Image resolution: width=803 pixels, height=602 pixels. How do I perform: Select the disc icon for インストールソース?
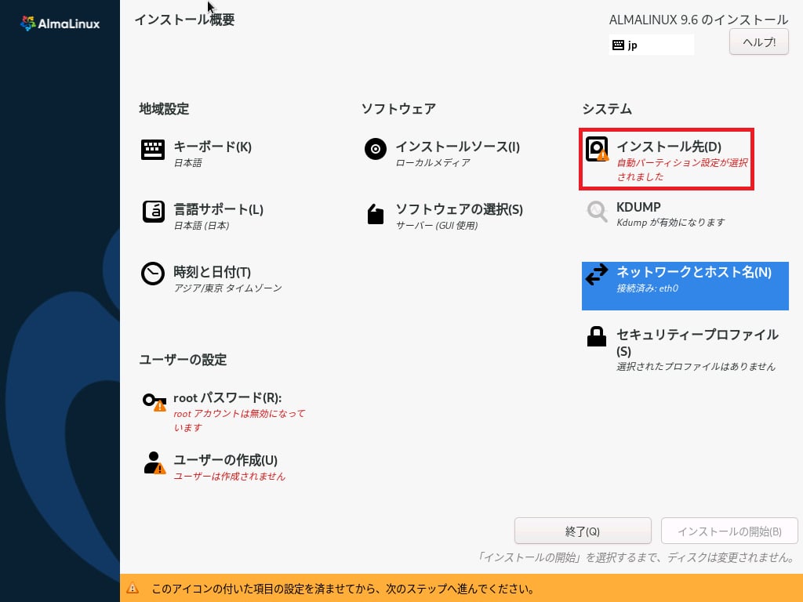click(376, 149)
